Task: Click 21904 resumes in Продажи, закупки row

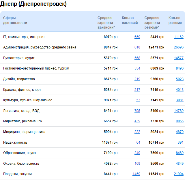Action: (179, 174)
